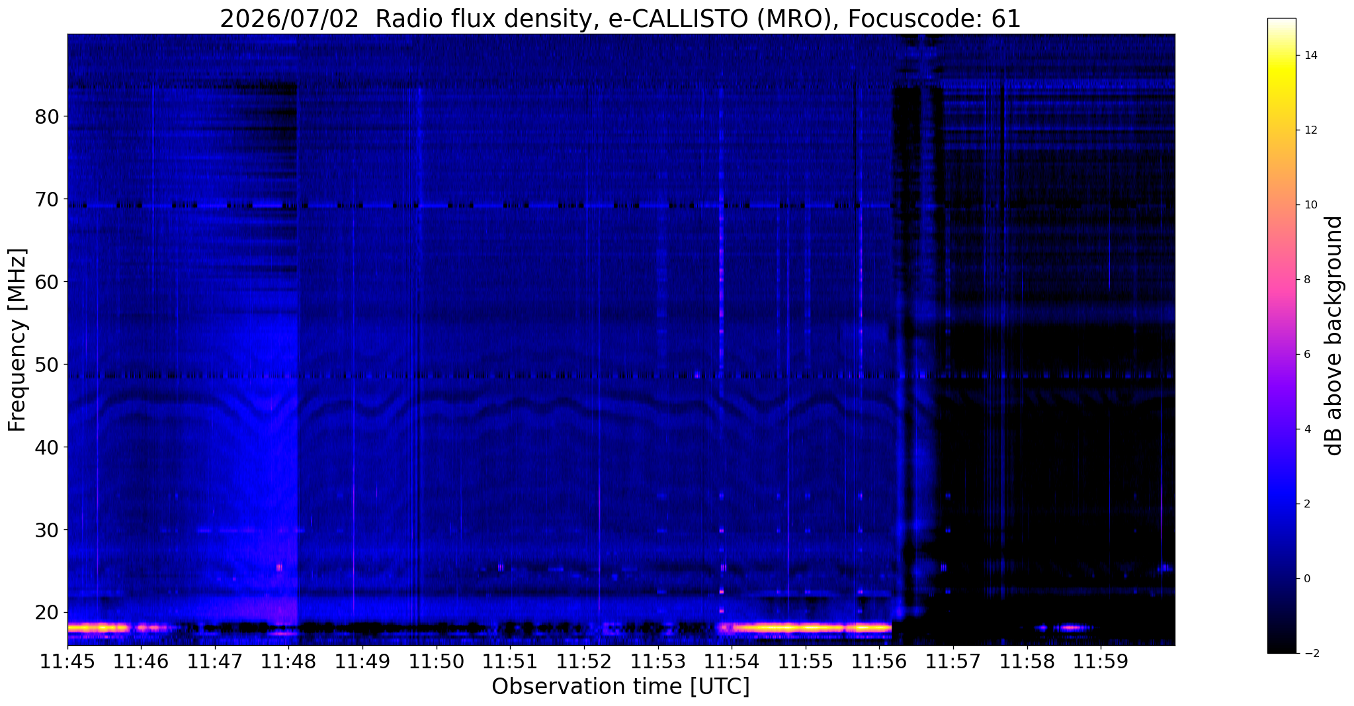The image size is (1354, 706).
Task: Click the bright yellow burst after 11:54
Action: click(808, 627)
